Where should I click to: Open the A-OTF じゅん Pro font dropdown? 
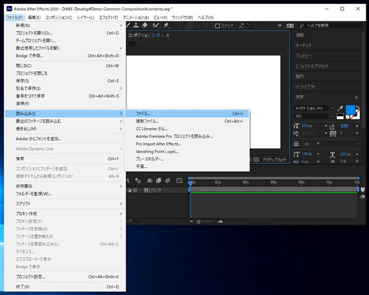coord(332,109)
